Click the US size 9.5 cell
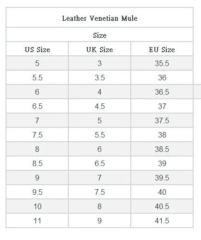 (x=37, y=192)
